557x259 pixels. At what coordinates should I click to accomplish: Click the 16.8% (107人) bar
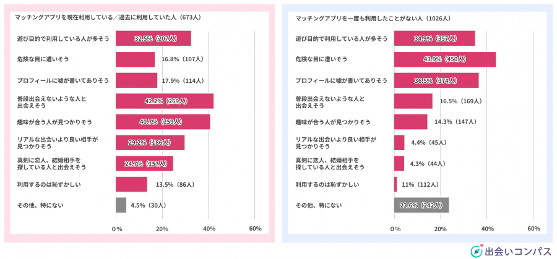pos(136,59)
